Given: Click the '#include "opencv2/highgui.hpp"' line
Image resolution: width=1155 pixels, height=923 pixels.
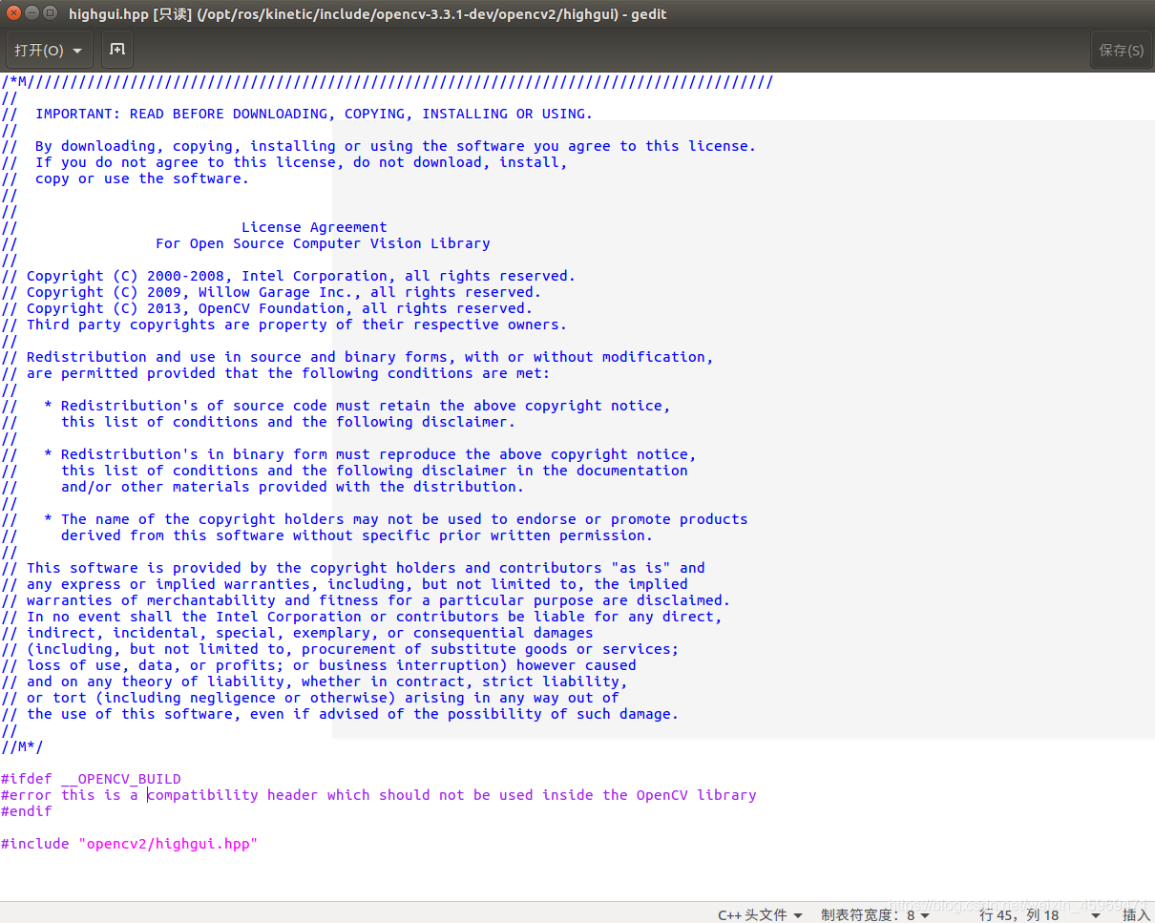Looking at the screenshot, I should click(130, 844).
